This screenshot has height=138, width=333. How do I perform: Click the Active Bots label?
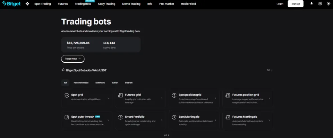109,48
